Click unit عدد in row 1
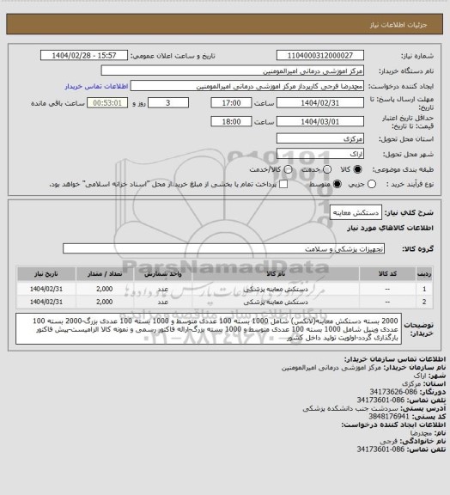This screenshot has width=450, height=495. pyautogui.click(x=163, y=289)
